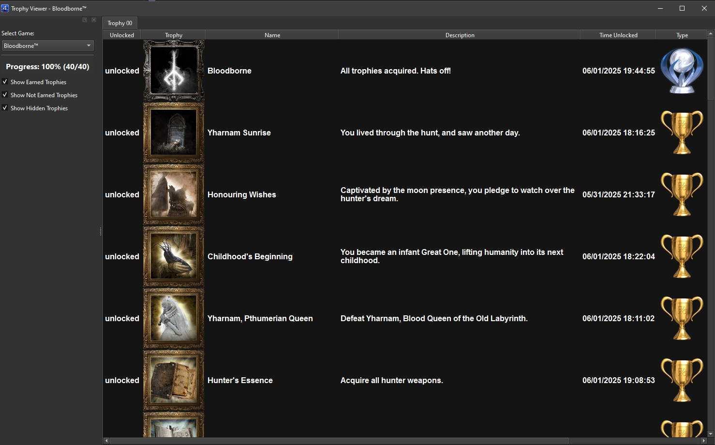Toggle Show Earned Trophies checkbox
Screen dimensions: 715x445
[5, 82]
